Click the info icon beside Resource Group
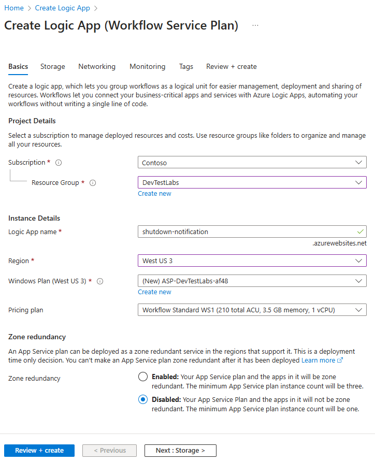 (x=93, y=183)
